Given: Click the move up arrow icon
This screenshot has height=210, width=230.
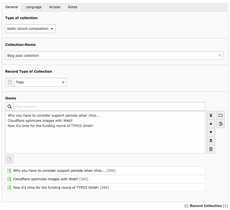Looking at the screenshot, I should coord(211,124).
